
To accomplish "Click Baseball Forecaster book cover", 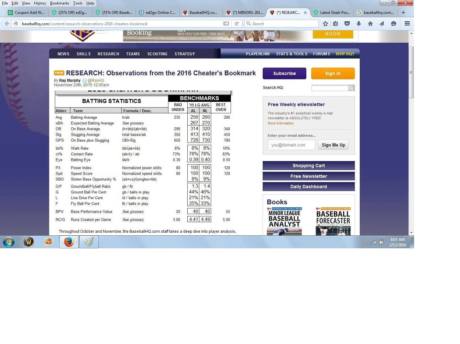I will click(x=333, y=221).
